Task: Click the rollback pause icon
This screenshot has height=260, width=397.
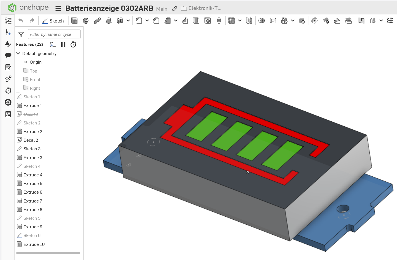Action: coord(63,44)
